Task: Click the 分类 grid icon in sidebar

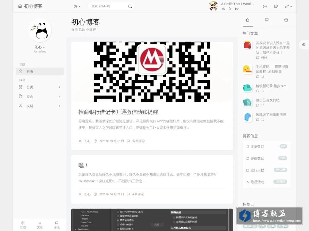Action: 21,87
